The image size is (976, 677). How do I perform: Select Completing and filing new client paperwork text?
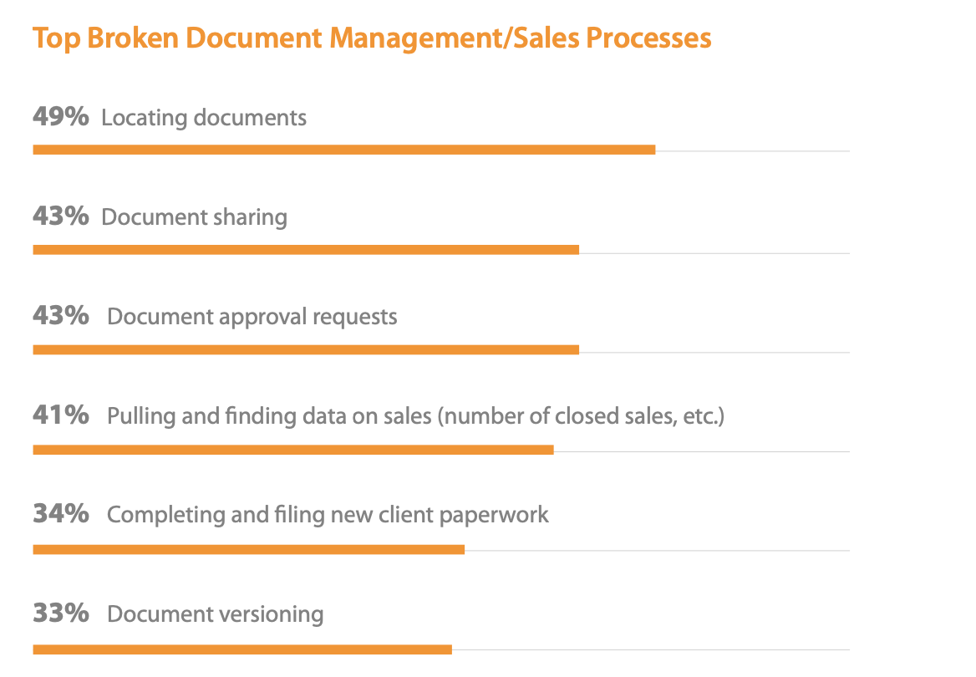click(x=328, y=516)
